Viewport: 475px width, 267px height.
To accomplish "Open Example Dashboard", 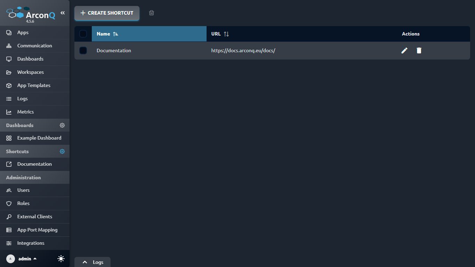I will tap(35, 138).
